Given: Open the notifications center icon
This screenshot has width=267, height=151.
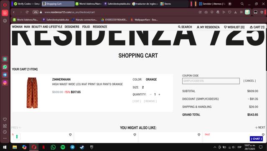Looking at the screenshot, I should (261, 147).
